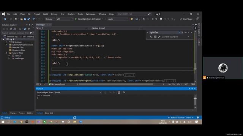Click Find Next arrow in Find box
The width and height of the screenshot is (243, 136).
click(x=186, y=32)
